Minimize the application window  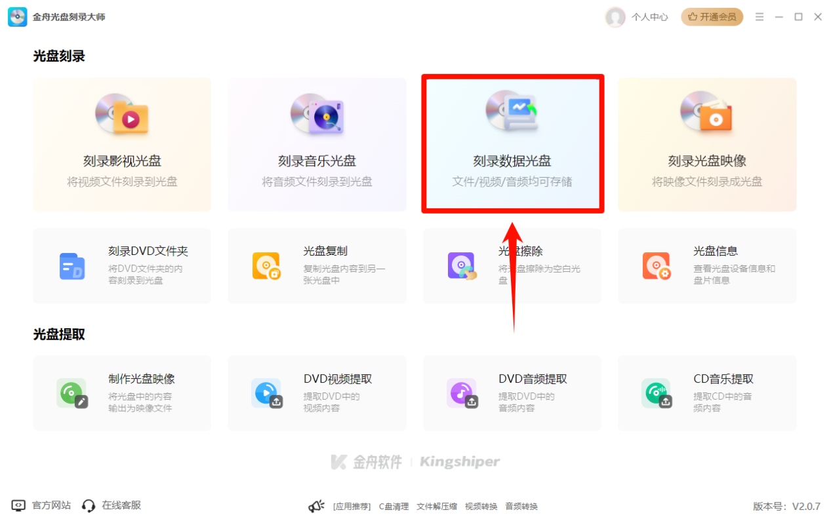tap(779, 17)
